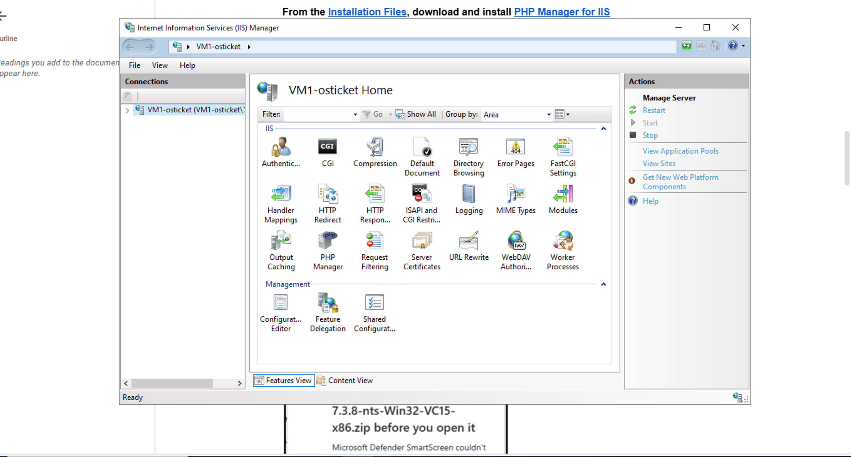Open the View menu
This screenshot has width=851, height=457.
tap(160, 65)
